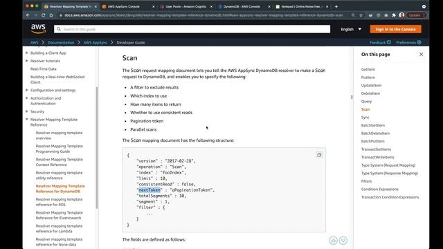Open the English language dropdown
Image resolution: width=443 pixels, height=249 pixels.
coord(351,29)
